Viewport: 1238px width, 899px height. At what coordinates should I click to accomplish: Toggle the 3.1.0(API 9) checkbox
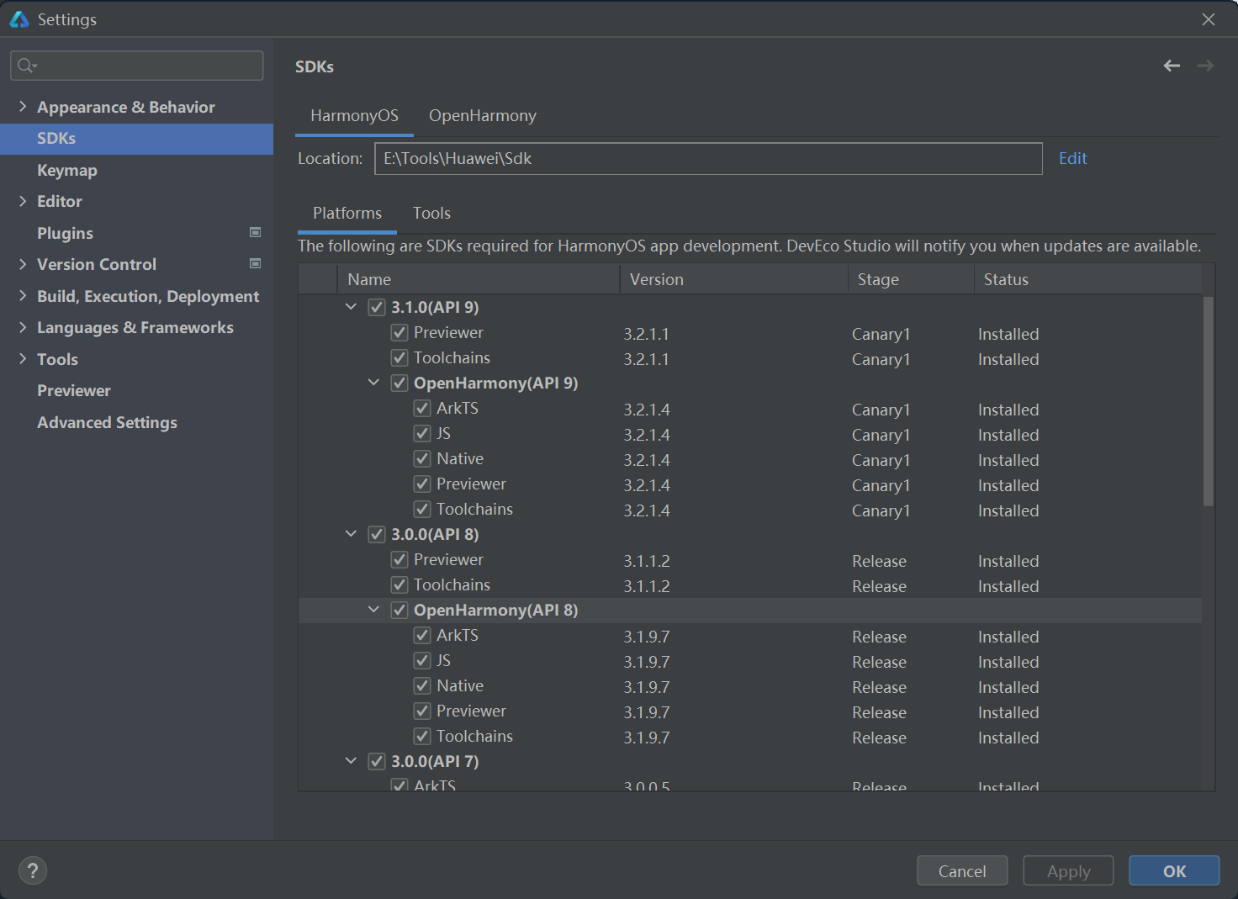click(377, 308)
